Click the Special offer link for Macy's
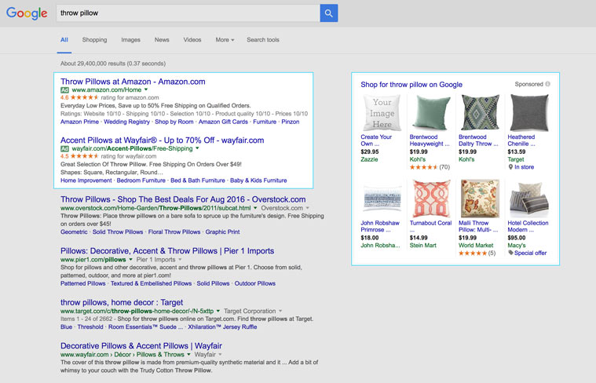Screen dimensions: 596x383 tap(530, 253)
